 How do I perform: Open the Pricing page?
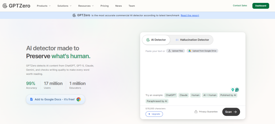tap(104, 6)
